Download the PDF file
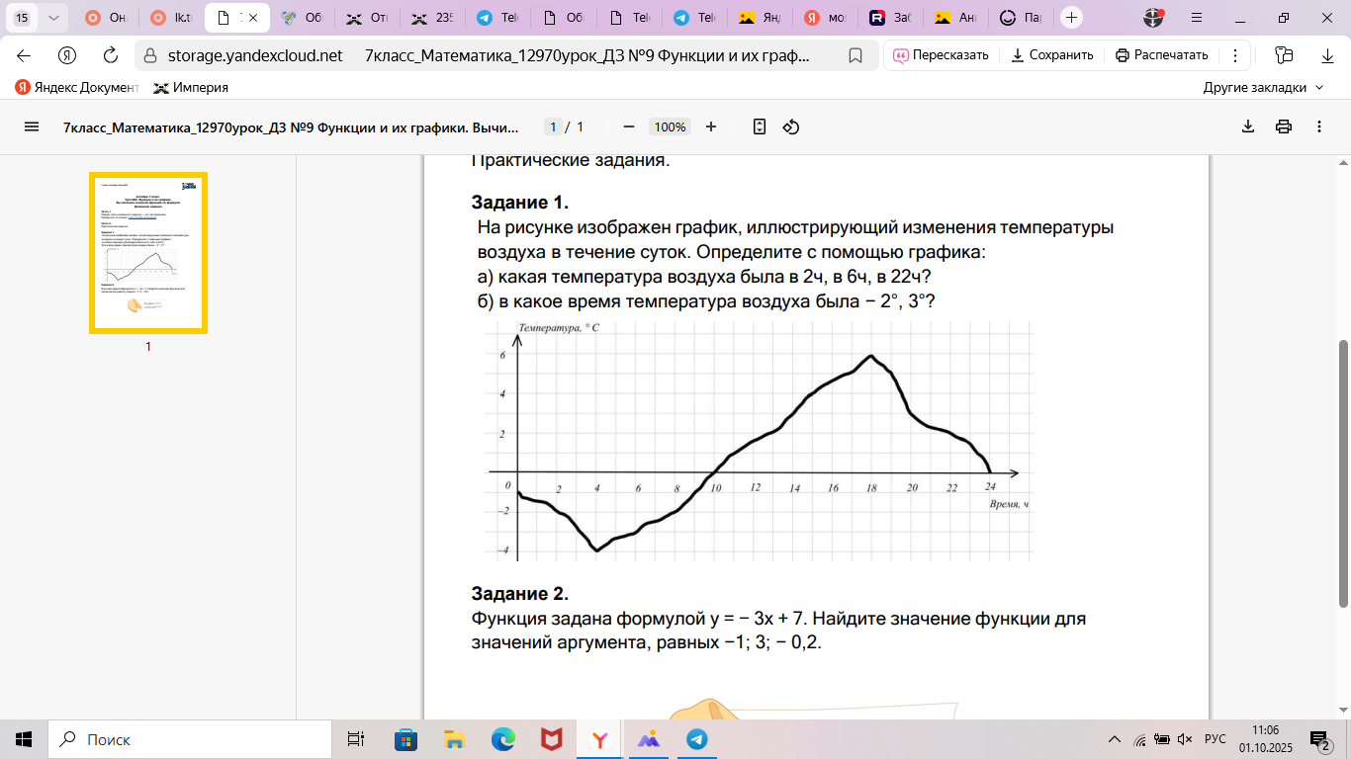This screenshot has width=1351, height=759. pyautogui.click(x=1248, y=126)
